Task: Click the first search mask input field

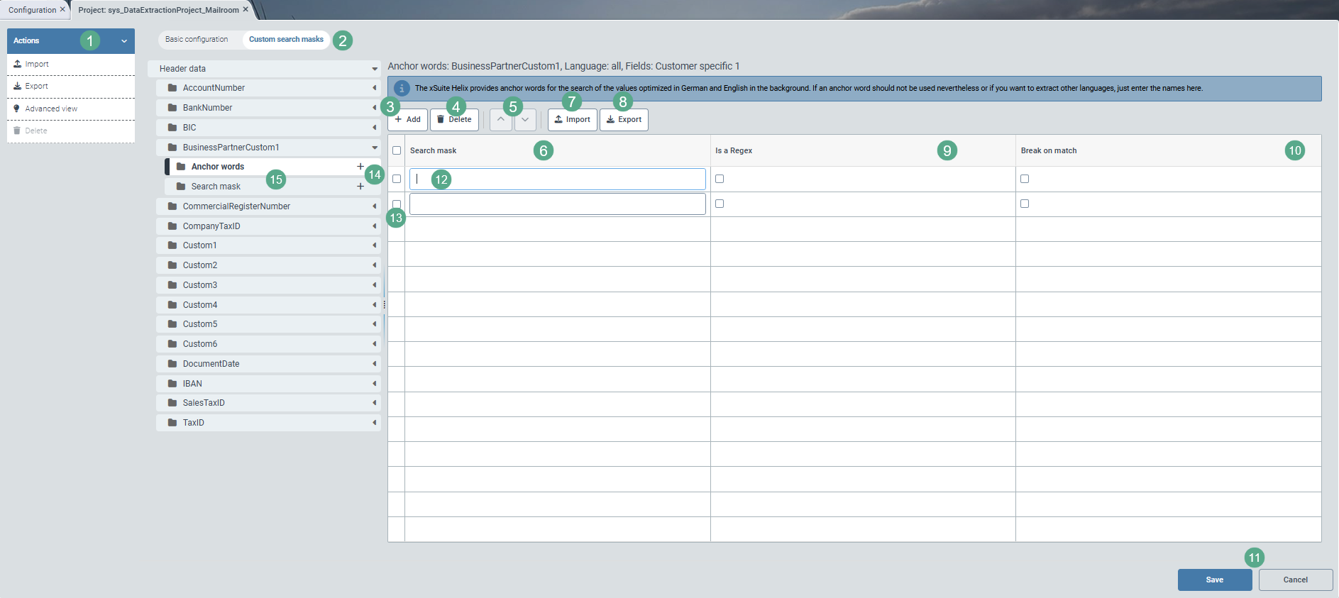Action: 558,179
